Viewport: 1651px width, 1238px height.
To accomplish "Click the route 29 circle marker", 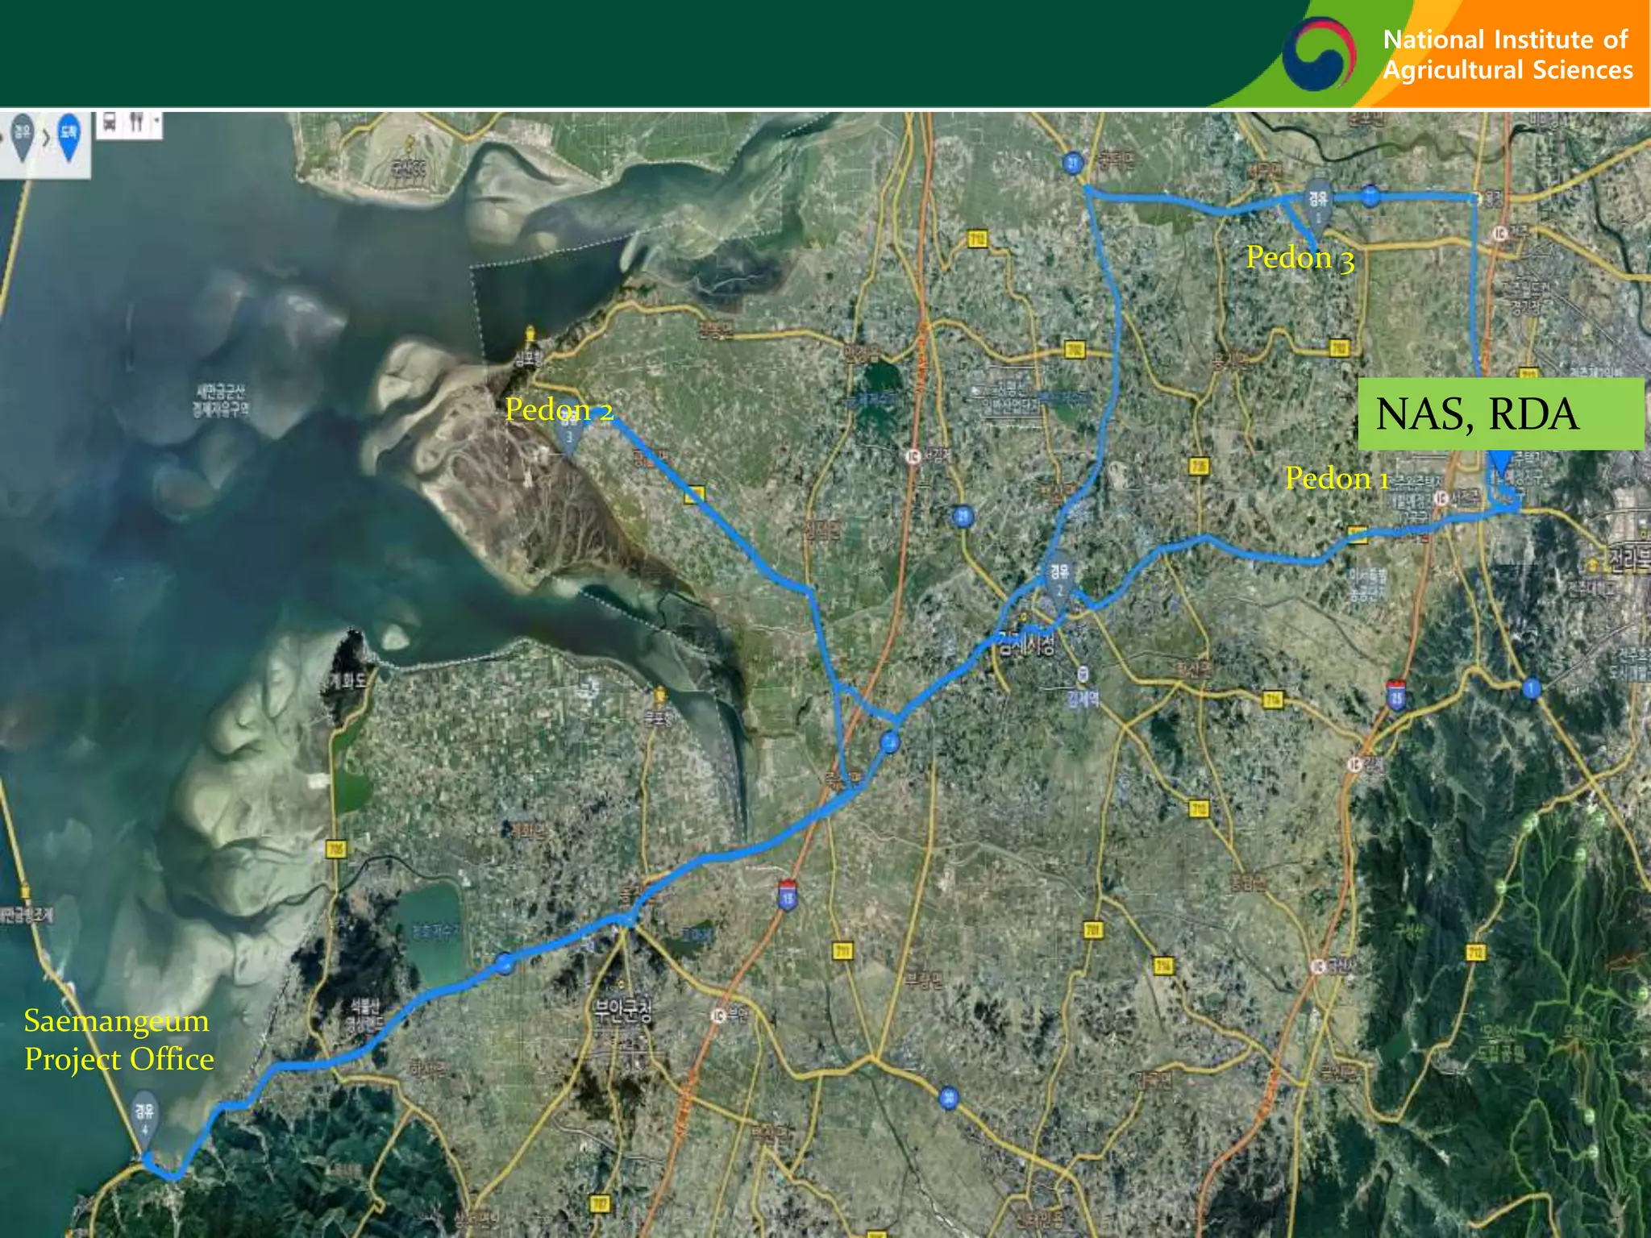I will click(x=963, y=517).
